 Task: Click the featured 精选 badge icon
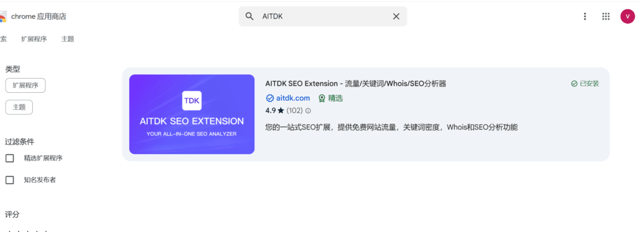click(x=322, y=98)
